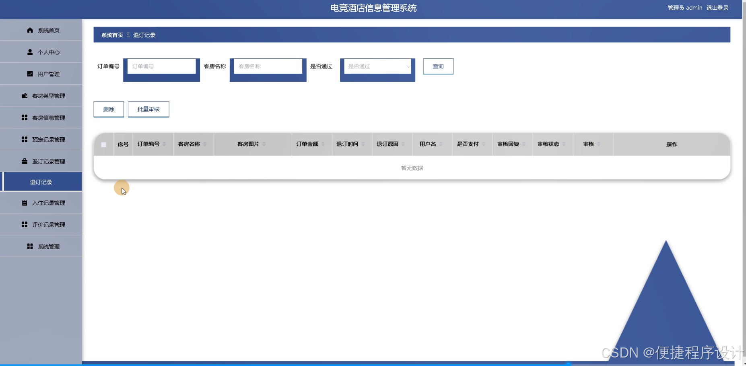Expand 入住记录管理 menu

click(41, 203)
